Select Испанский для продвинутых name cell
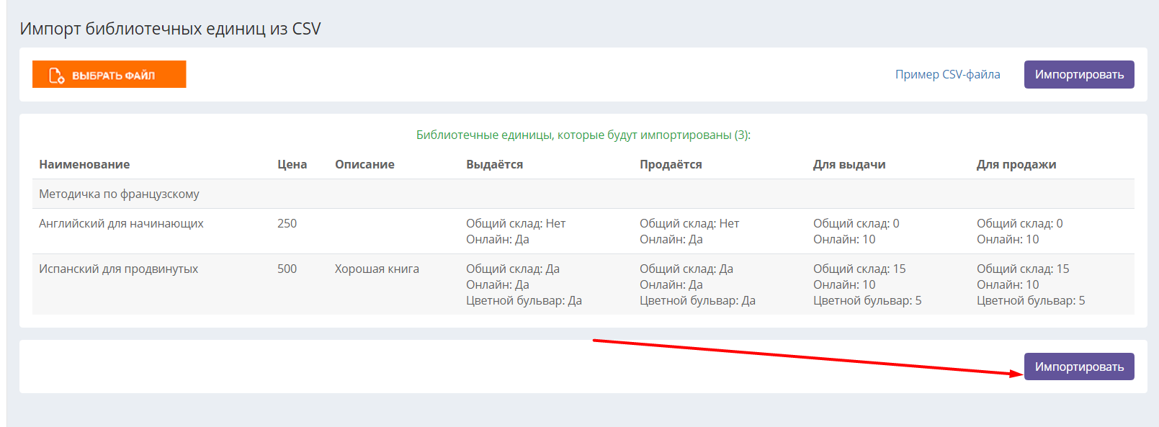 (x=118, y=269)
